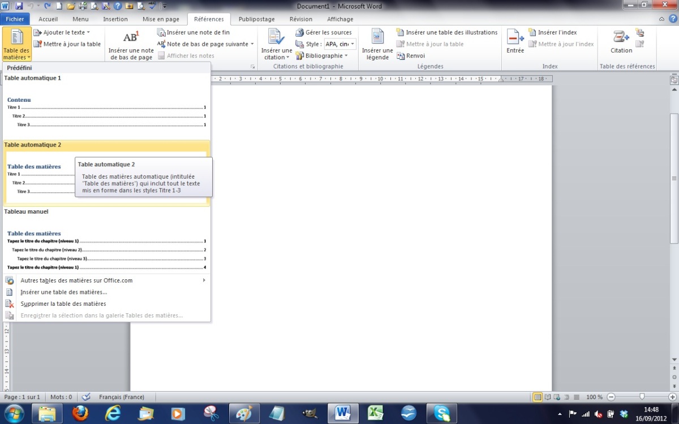Switch to the Accueil tab
Viewport: 679px width, 424px height.
48,19
